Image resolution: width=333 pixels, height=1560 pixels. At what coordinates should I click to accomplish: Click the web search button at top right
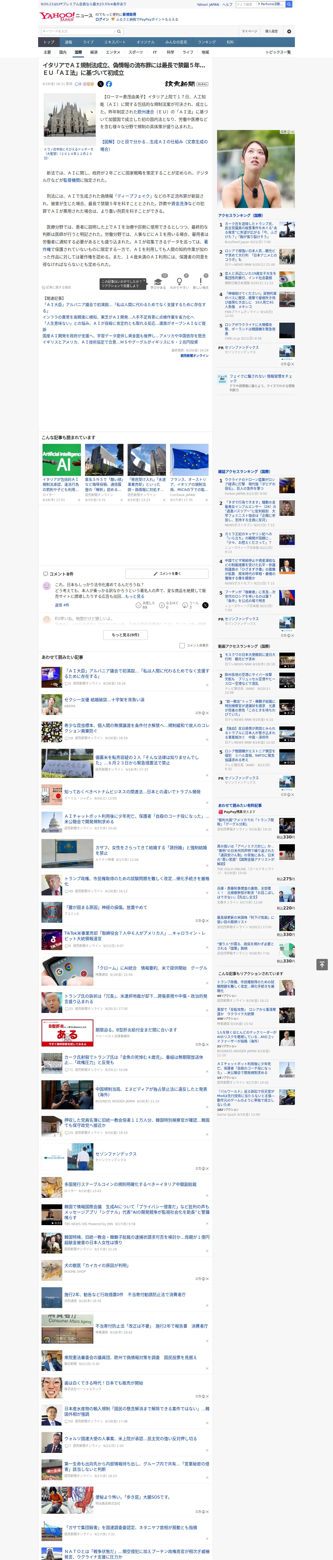pyautogui.click(x=289, y=4)
